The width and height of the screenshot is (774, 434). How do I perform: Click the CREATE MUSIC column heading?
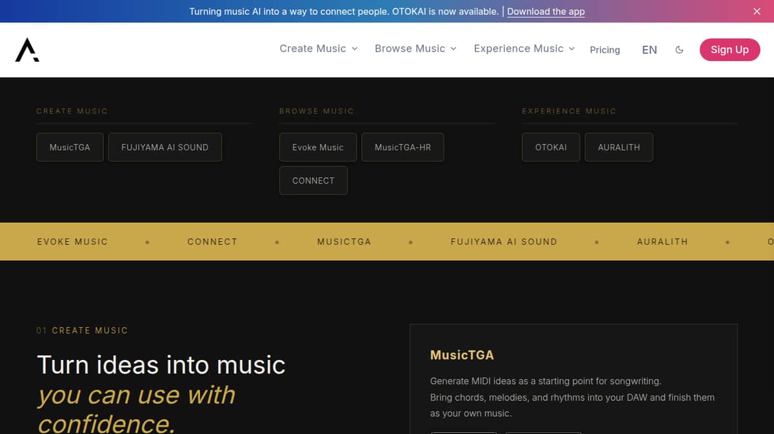pos(72,111)
